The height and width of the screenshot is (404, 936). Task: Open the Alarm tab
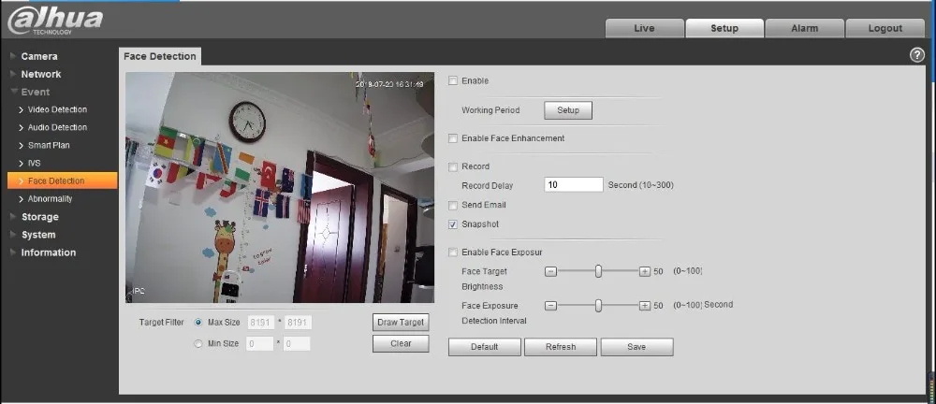point(805,28)
